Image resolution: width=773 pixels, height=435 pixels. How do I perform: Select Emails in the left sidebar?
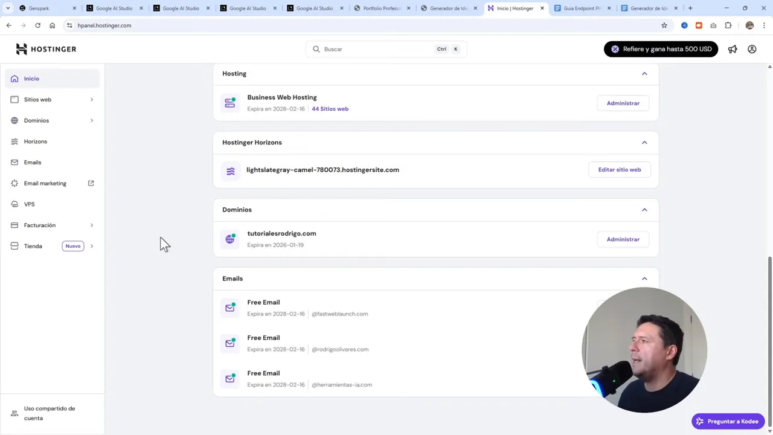click(33, 162)
